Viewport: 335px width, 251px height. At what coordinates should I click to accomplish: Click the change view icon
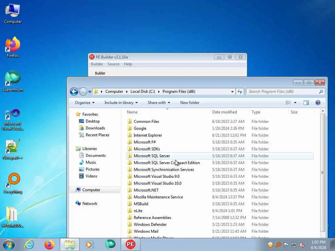coord(288,103)
